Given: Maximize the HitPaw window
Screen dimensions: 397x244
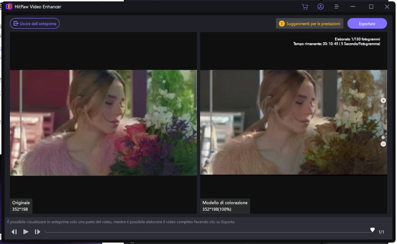Looking at the screenshot, I should click(371, 7).
